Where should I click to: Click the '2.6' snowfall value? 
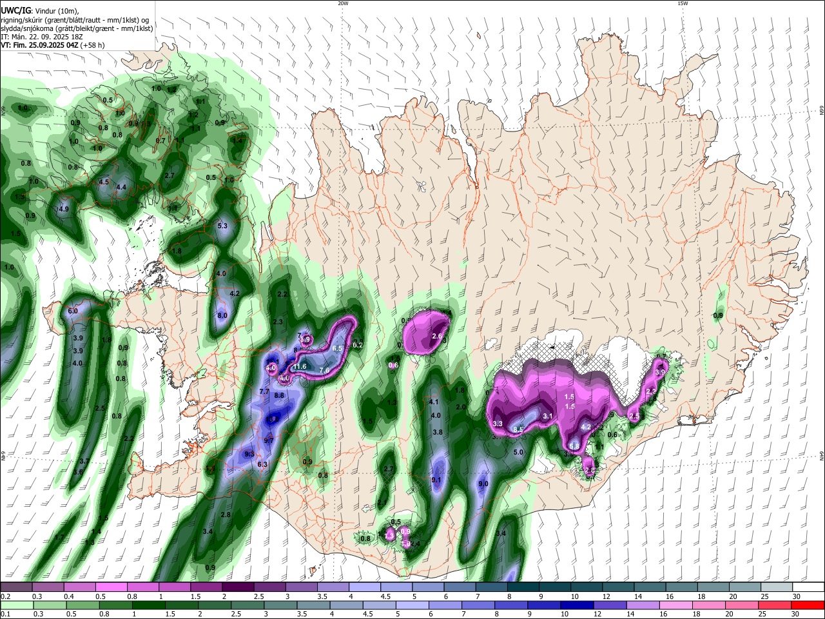437,336
